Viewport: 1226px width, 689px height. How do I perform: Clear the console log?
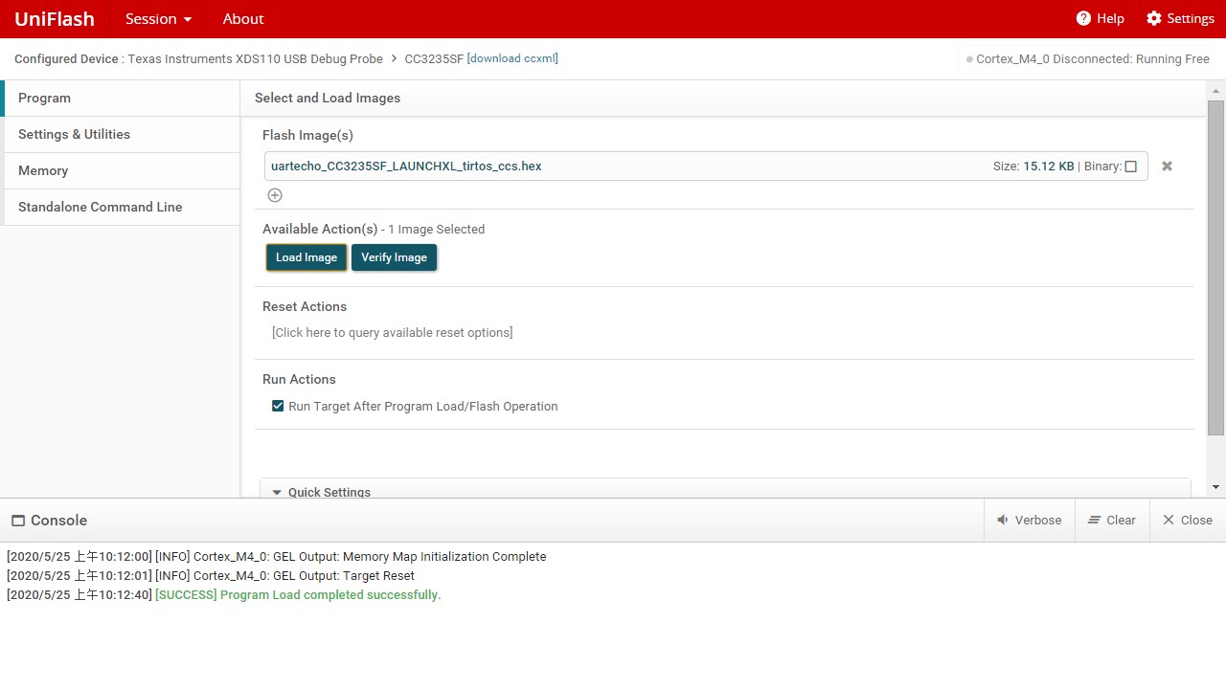pos(1112,521)
